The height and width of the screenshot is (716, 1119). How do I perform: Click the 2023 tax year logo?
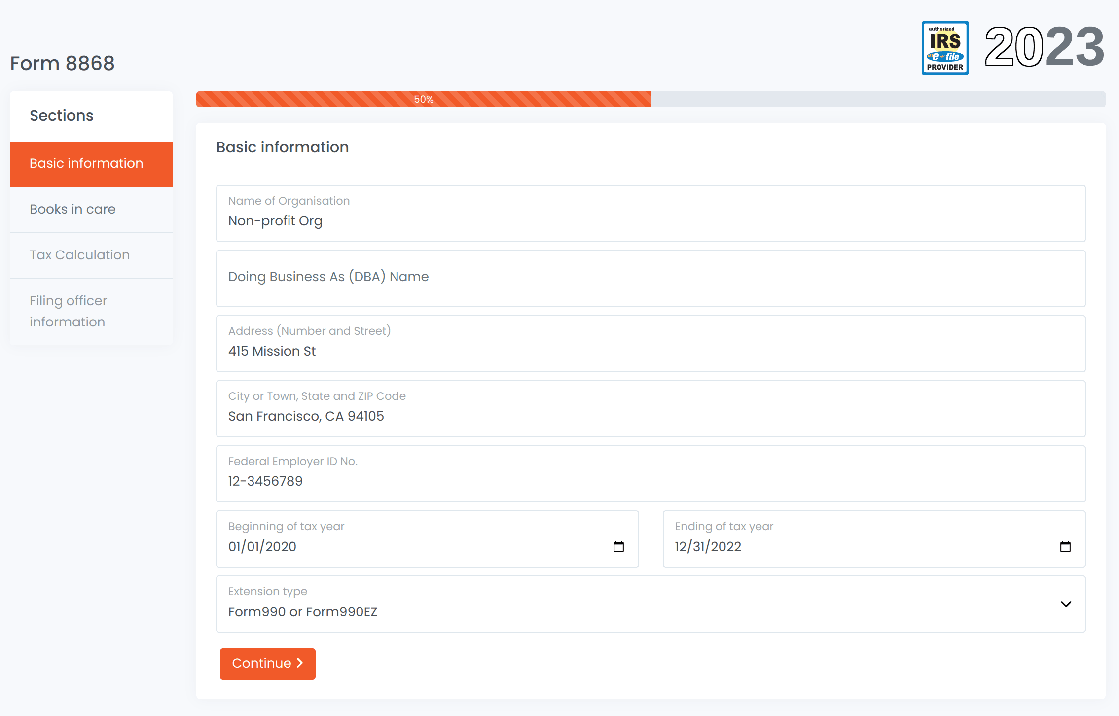tap(1045, 47)
